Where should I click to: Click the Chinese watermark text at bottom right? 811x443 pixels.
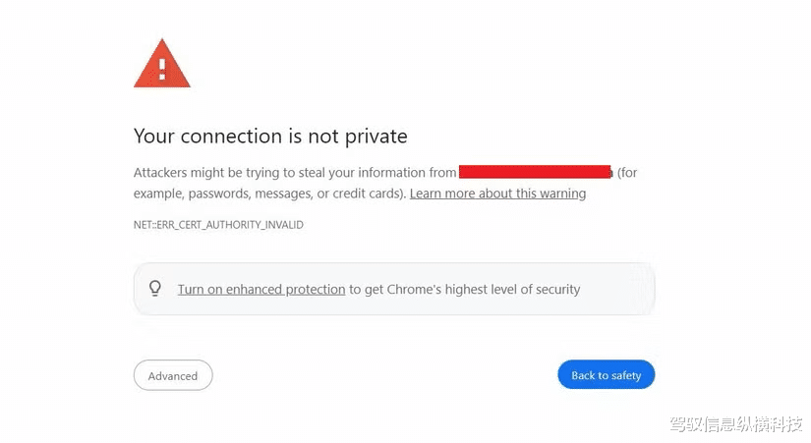[x=736, y=424]
